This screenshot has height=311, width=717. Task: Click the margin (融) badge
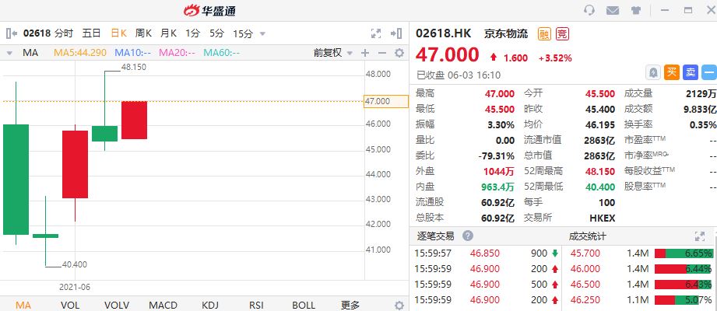(x=544, y=33)
